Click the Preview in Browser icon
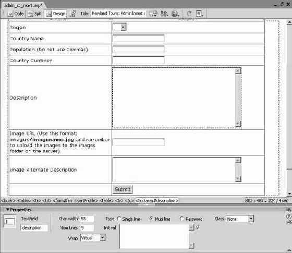292x253 pixels. (x=175, y=14)
